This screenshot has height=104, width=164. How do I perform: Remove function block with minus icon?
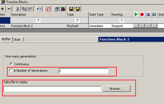coord(9,9)
